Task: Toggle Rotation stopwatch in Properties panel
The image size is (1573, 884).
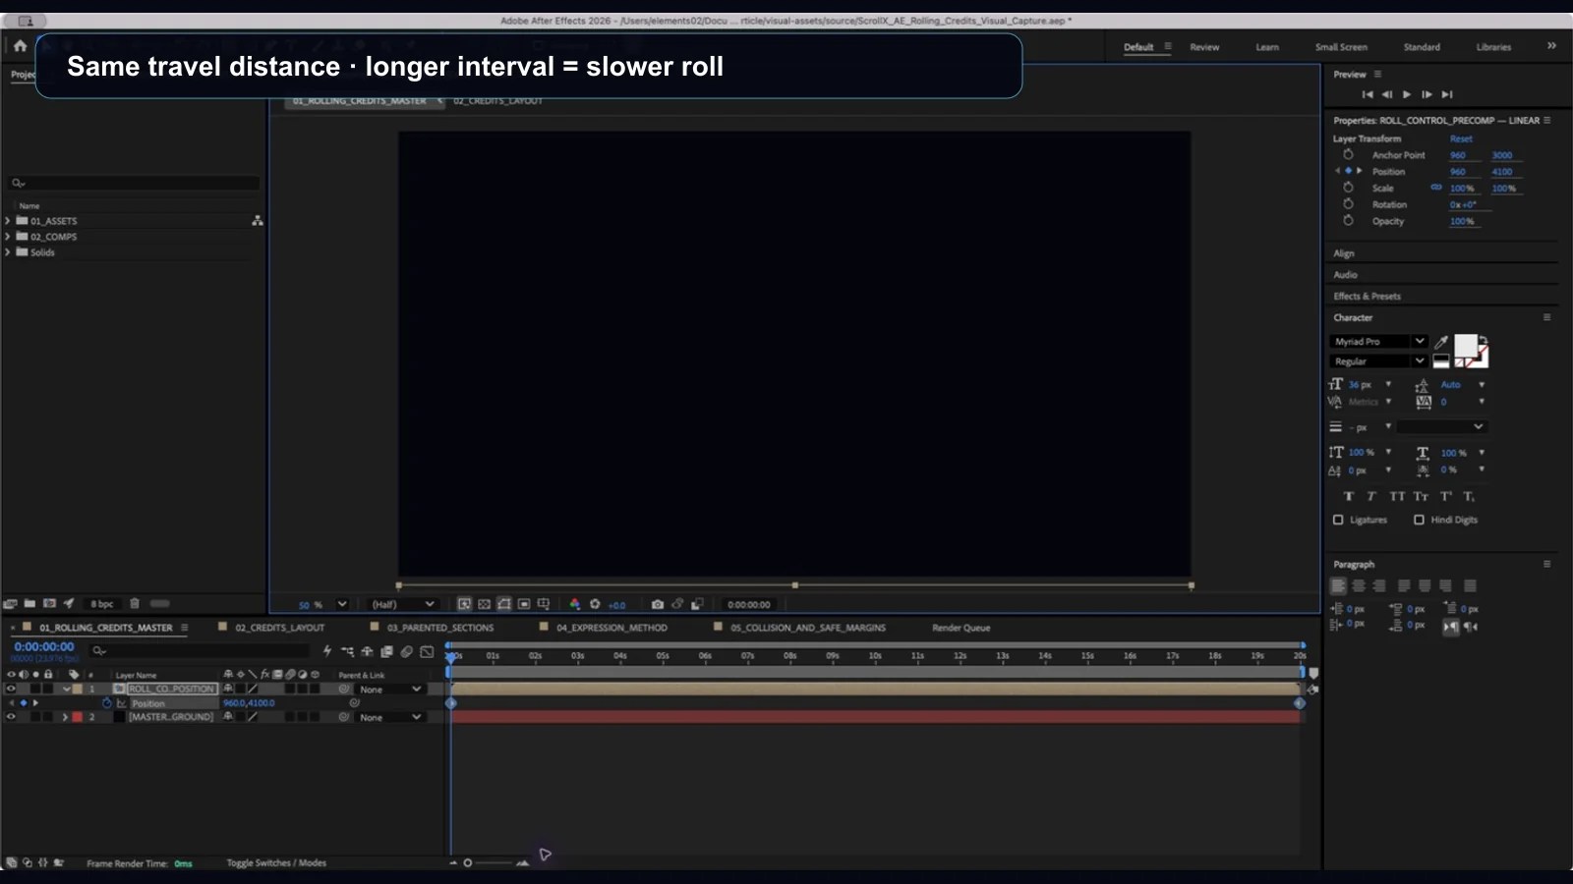Action: click(x=1349, y=204)
